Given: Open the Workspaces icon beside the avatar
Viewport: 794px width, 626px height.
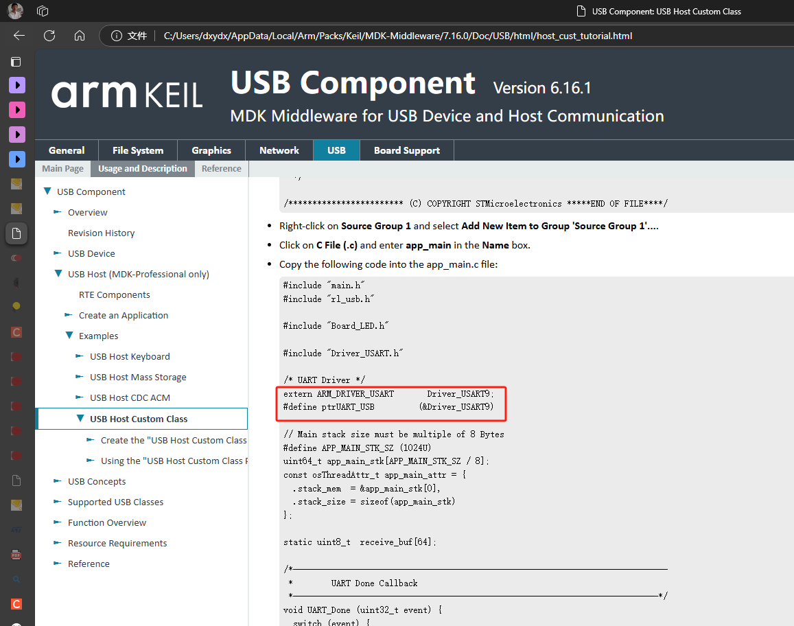Looking at the screenshot, I should [x=43, y=10].
